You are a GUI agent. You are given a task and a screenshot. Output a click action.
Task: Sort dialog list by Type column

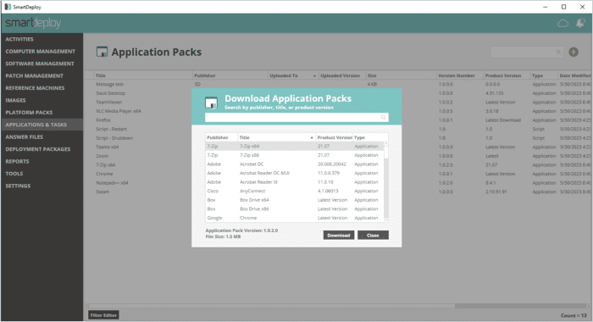click(x=370, y=137)
